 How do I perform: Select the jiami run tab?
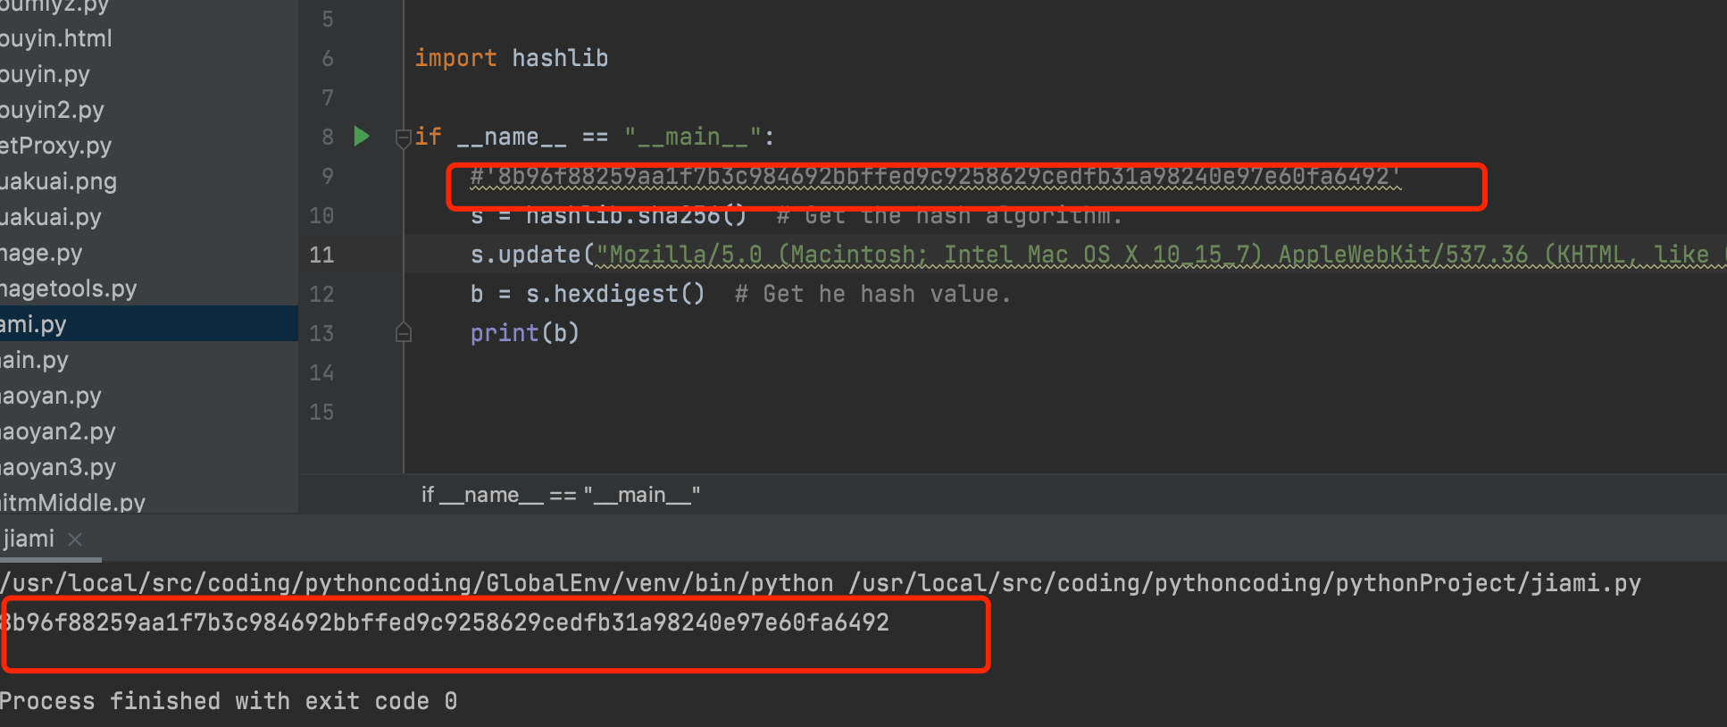coord(29,539)
